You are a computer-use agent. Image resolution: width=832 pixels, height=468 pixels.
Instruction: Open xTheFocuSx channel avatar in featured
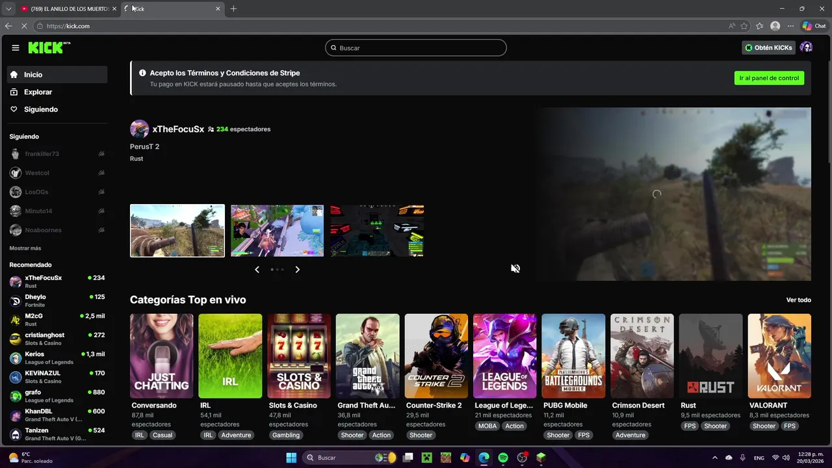tap(139, 129)
